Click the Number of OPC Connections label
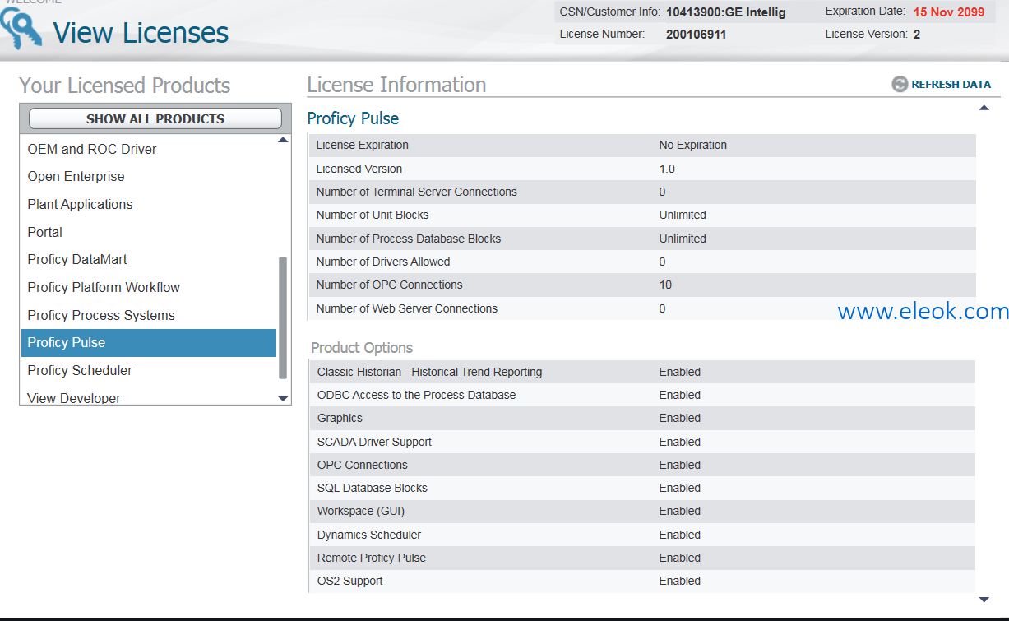 390,285
